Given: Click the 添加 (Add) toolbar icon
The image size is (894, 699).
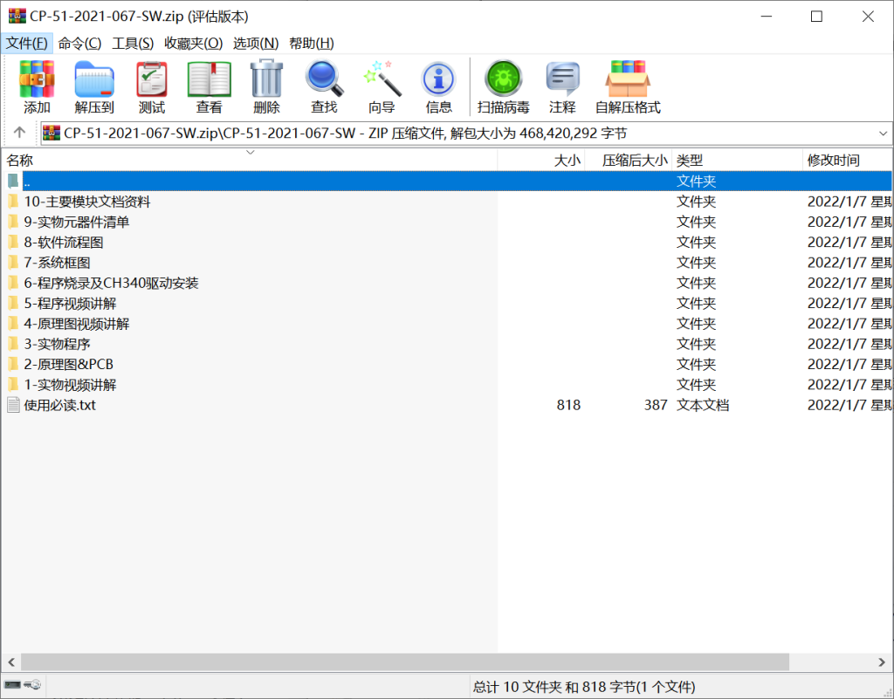Looking at the screenshot, I should click(x=36, y=86).
